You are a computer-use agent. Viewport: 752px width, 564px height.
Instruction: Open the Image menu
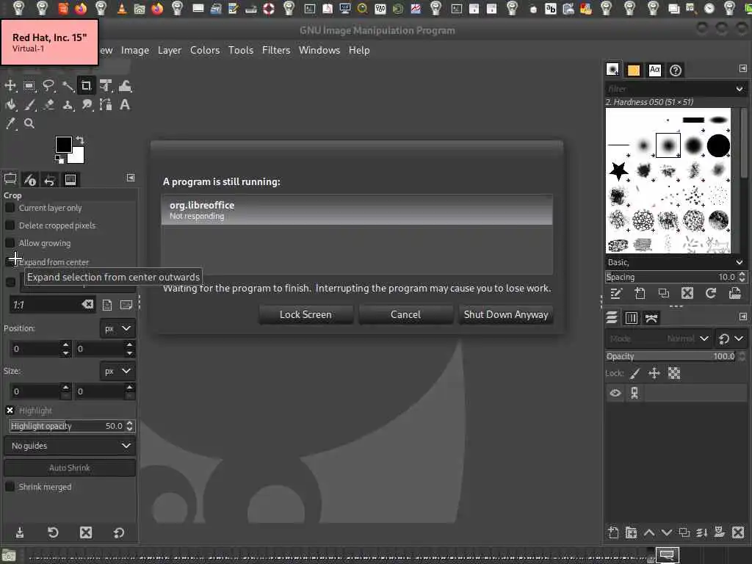(x=135, y=50)
